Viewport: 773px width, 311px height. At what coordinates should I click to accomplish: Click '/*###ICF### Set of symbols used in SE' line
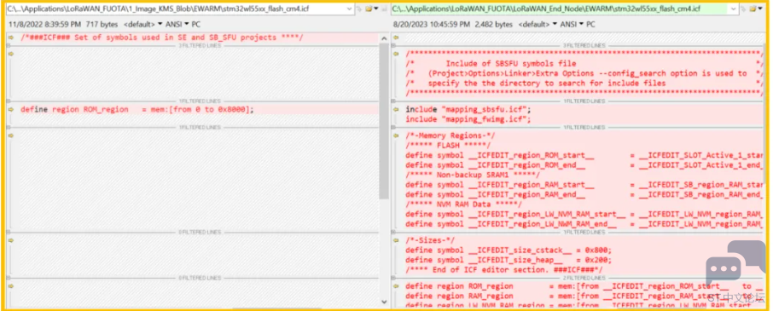[162, 37]
